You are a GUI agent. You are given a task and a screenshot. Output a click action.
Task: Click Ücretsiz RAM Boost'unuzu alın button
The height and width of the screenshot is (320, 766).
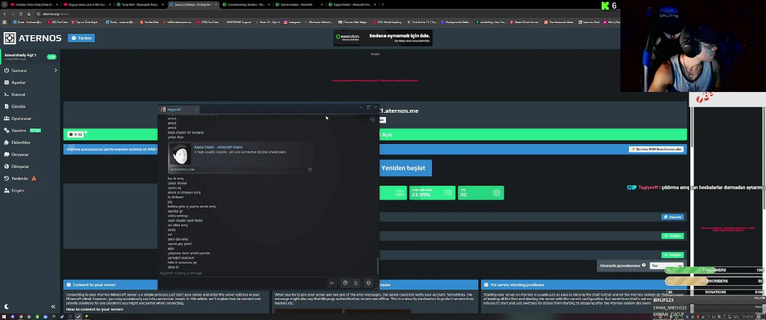coord(656,149)
